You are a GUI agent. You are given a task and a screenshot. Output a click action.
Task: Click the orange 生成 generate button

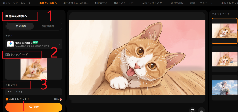34,107
